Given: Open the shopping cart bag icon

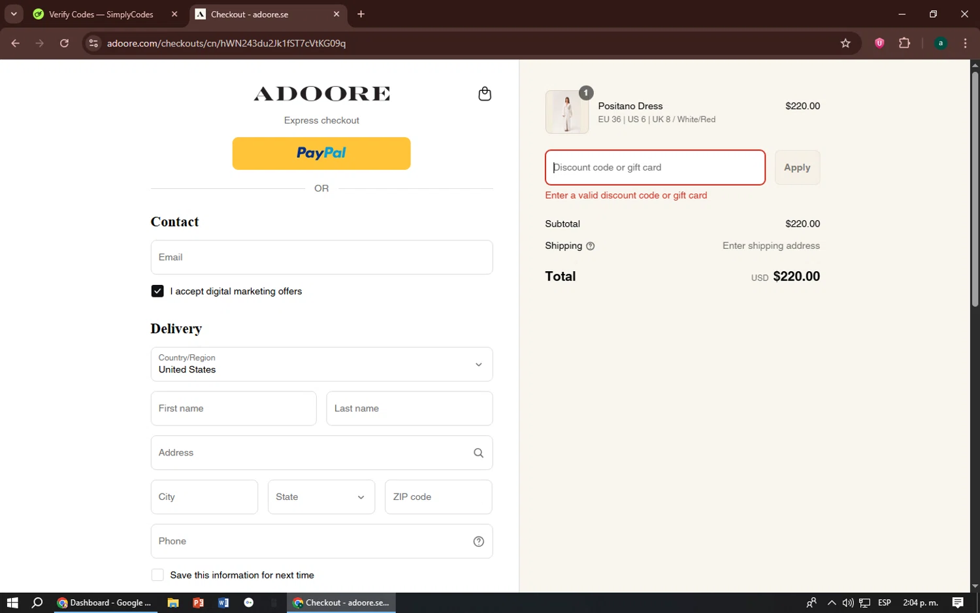Looking at the screenshot, I should 485,93.
